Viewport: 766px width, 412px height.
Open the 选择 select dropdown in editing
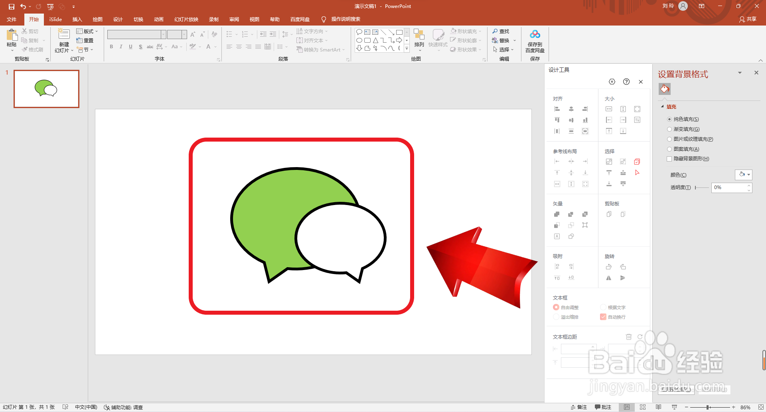tap(503, 49)
